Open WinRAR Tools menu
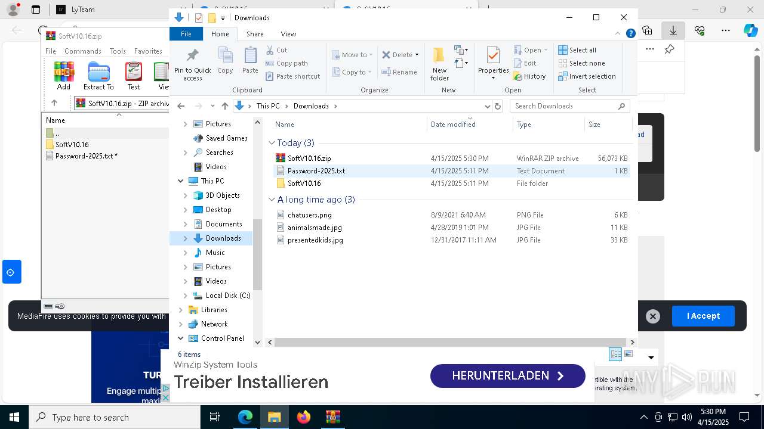 click(118, 51)
